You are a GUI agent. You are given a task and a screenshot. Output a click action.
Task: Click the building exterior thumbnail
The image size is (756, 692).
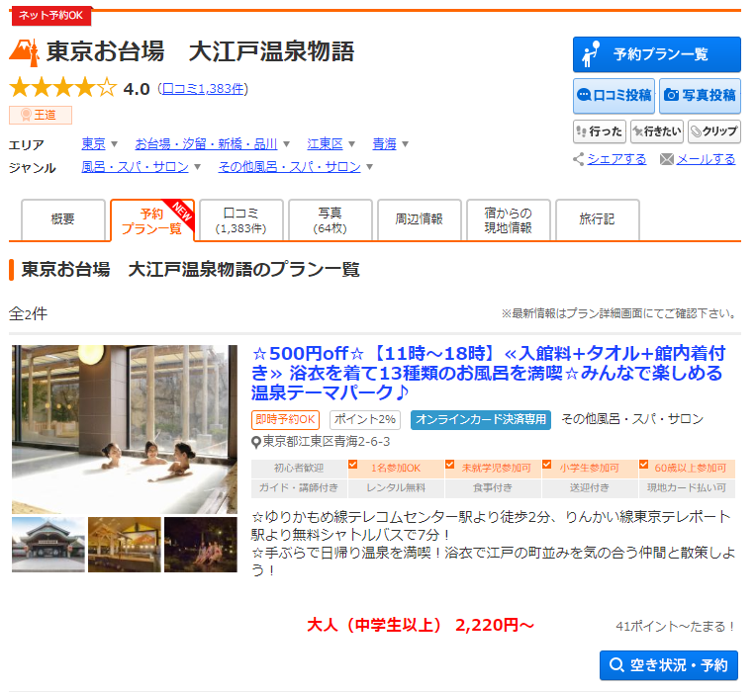coord(47,545)
